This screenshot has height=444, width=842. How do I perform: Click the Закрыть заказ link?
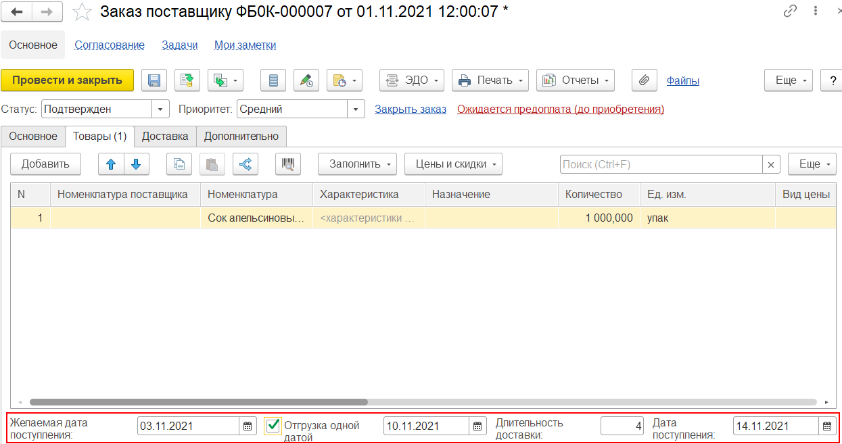click(411, 109)
